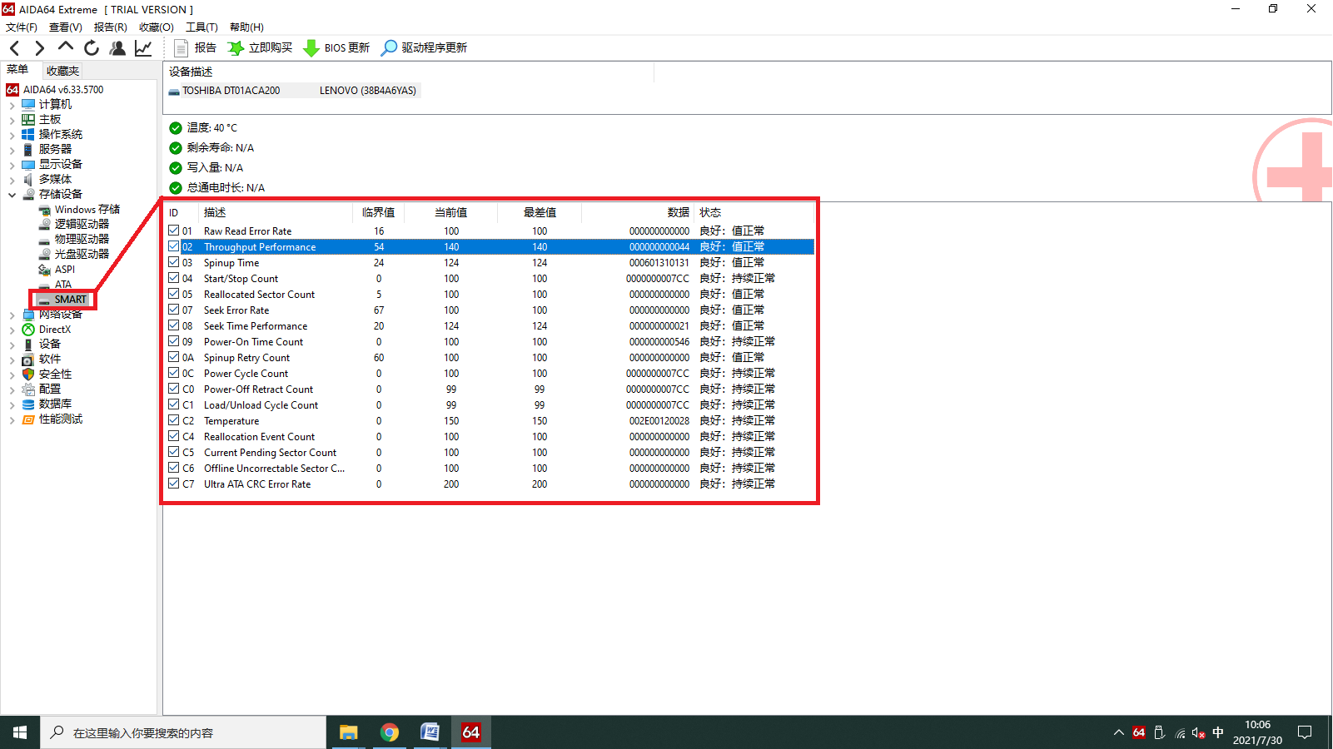1333x749 pixels.
Task: Click the user profile toolbar icon
Action: pos(117,48)
